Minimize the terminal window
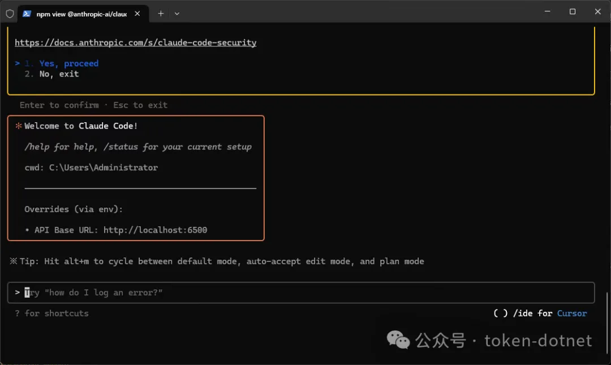The image size is (611, 365). click(x=547, y=11)
